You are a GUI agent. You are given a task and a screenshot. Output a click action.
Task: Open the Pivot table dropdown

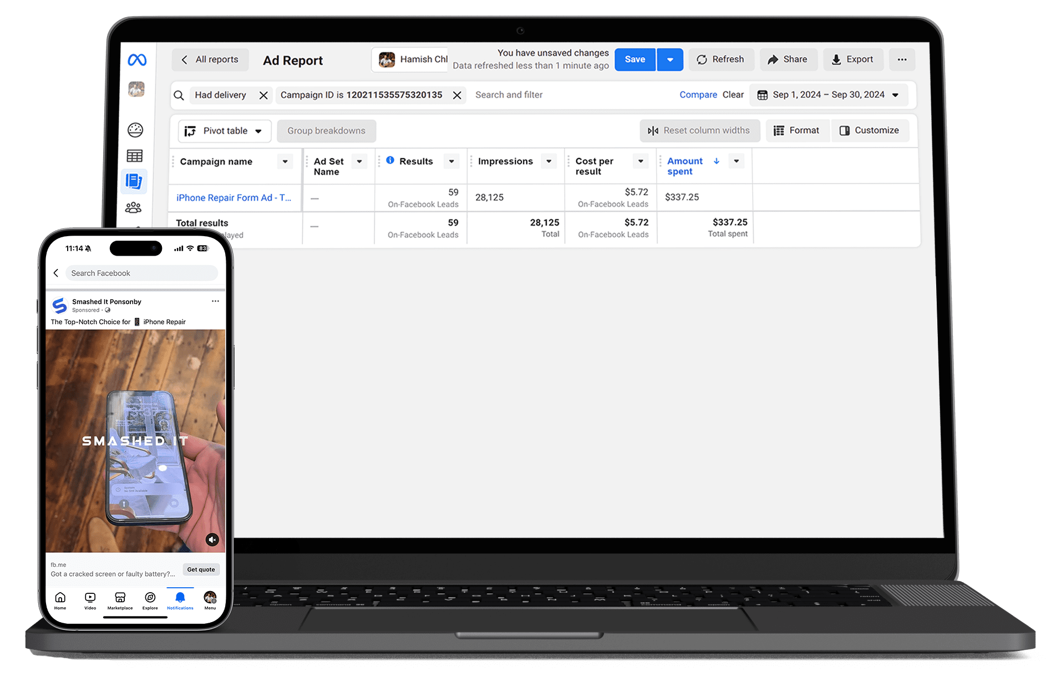[x=224, y=131]
